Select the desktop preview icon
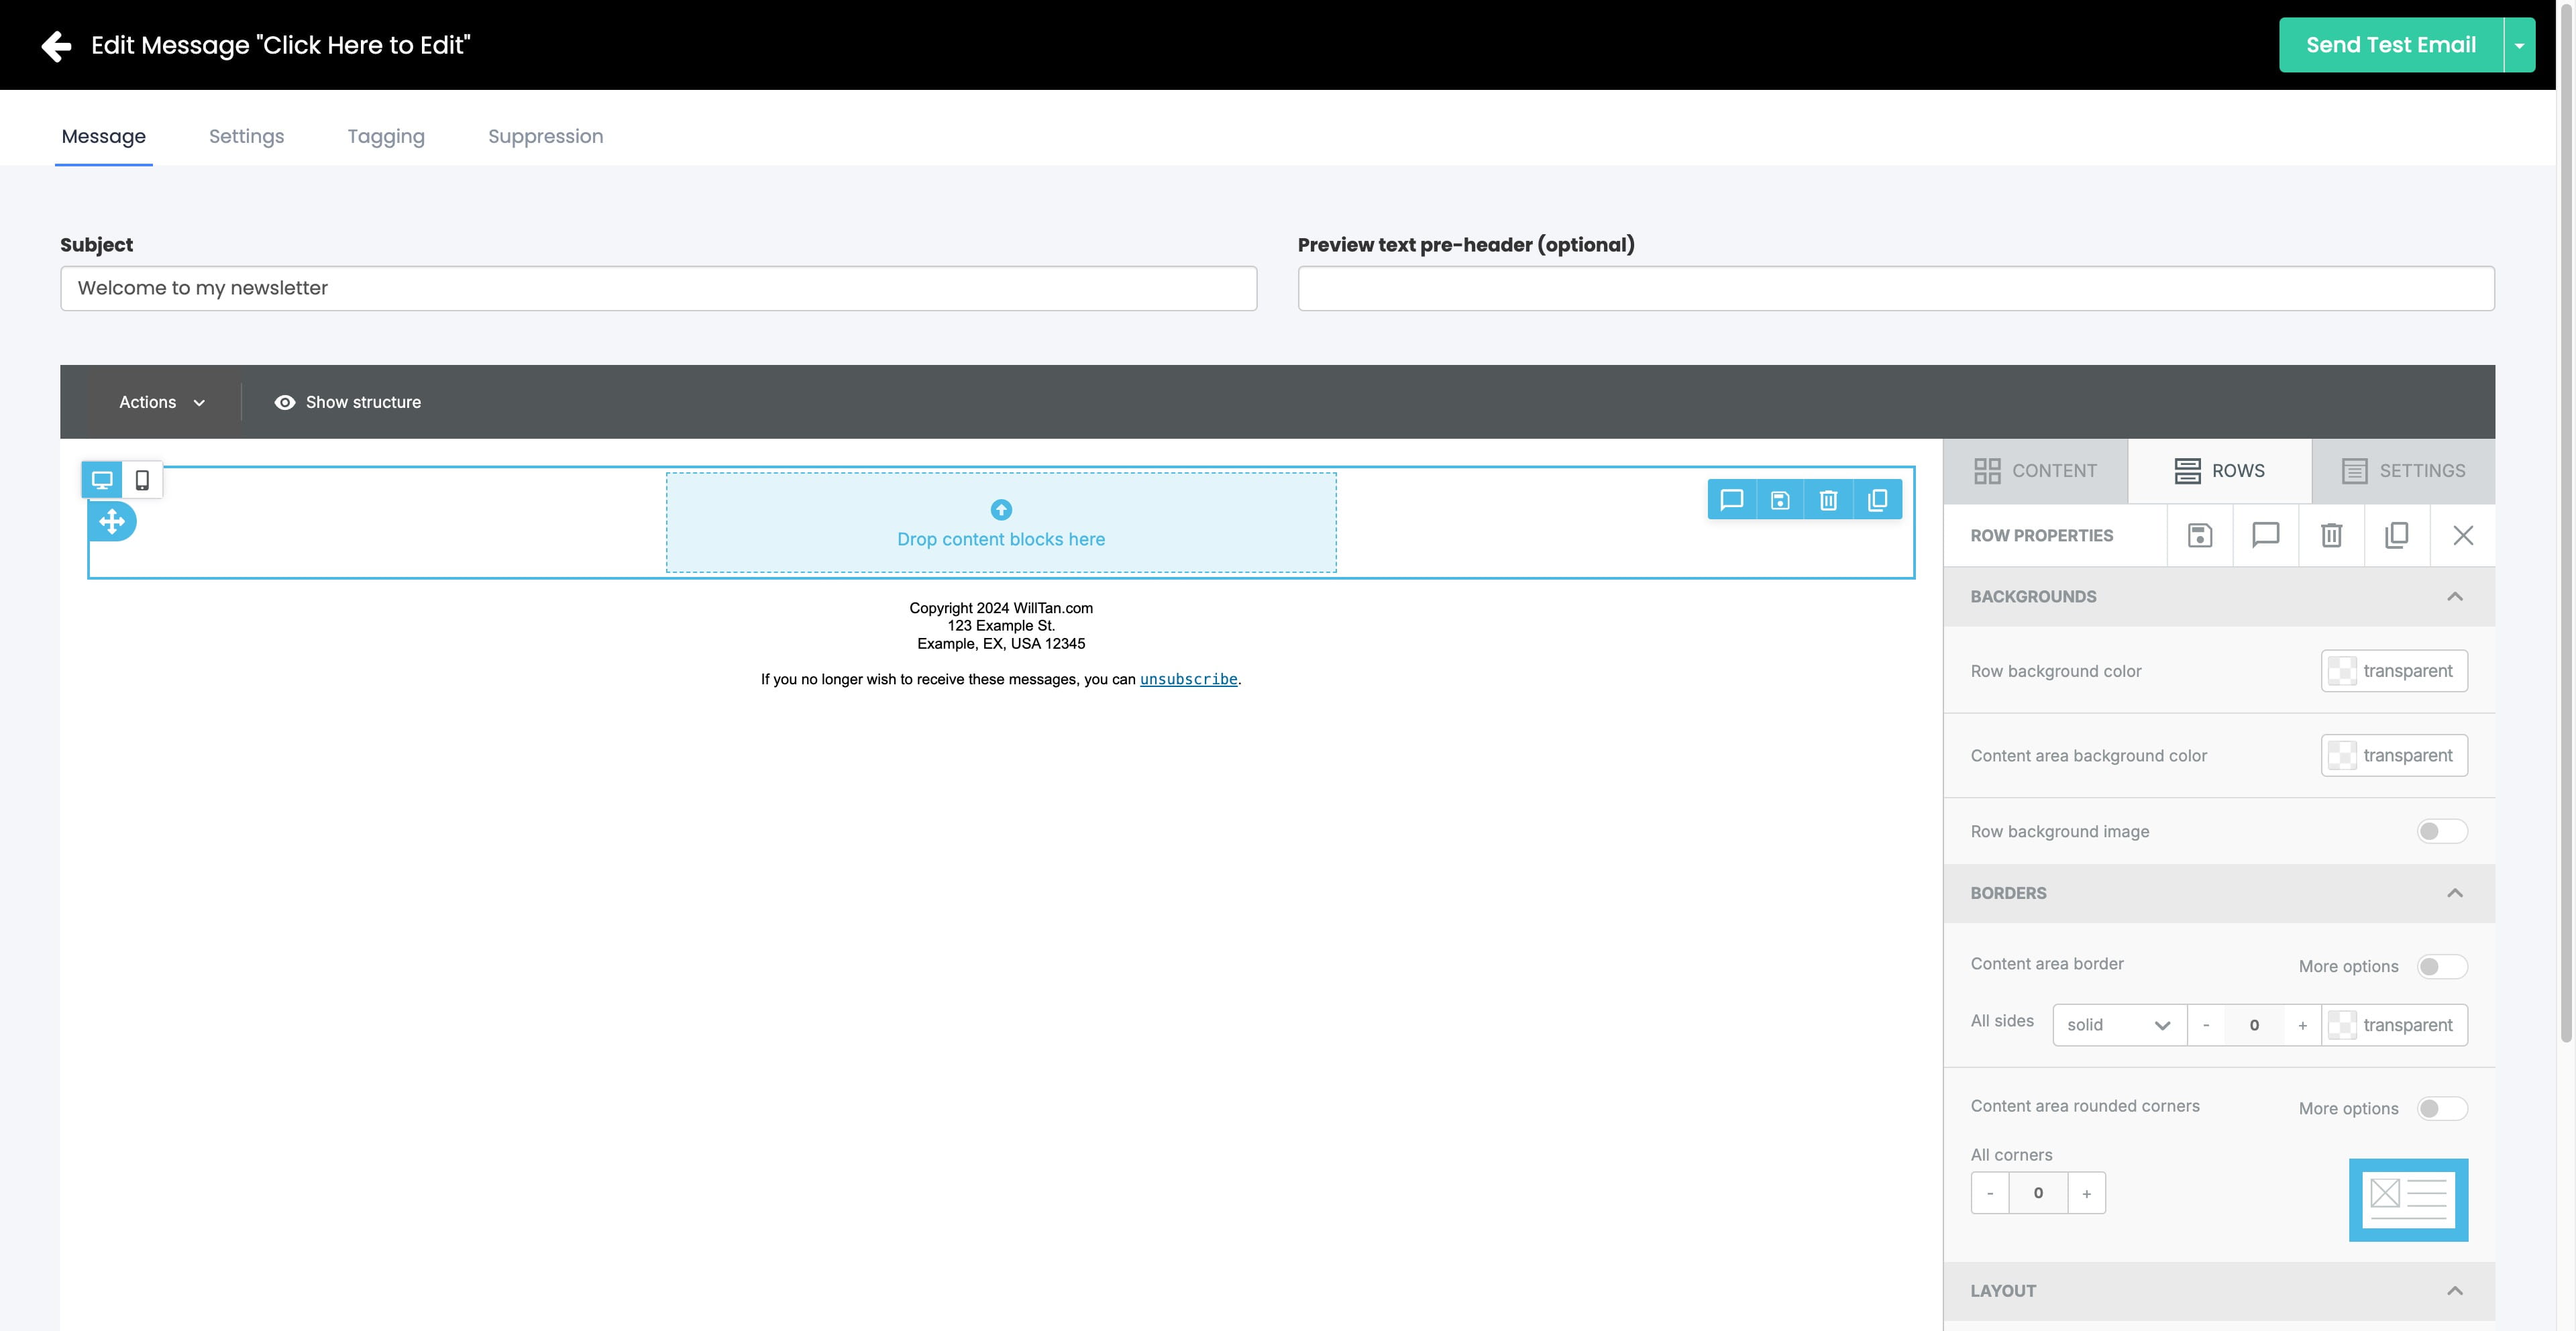The image size is (2576, 1331). pos(102,480)
